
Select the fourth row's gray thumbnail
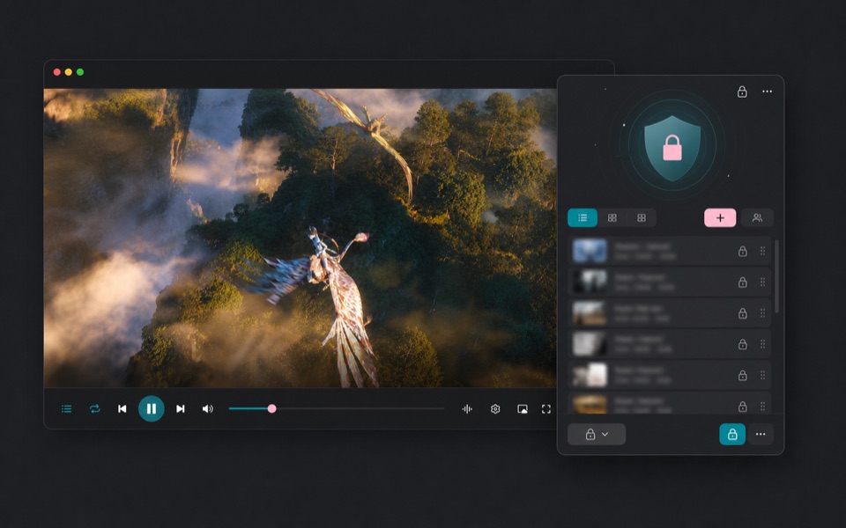click(590, 344)
